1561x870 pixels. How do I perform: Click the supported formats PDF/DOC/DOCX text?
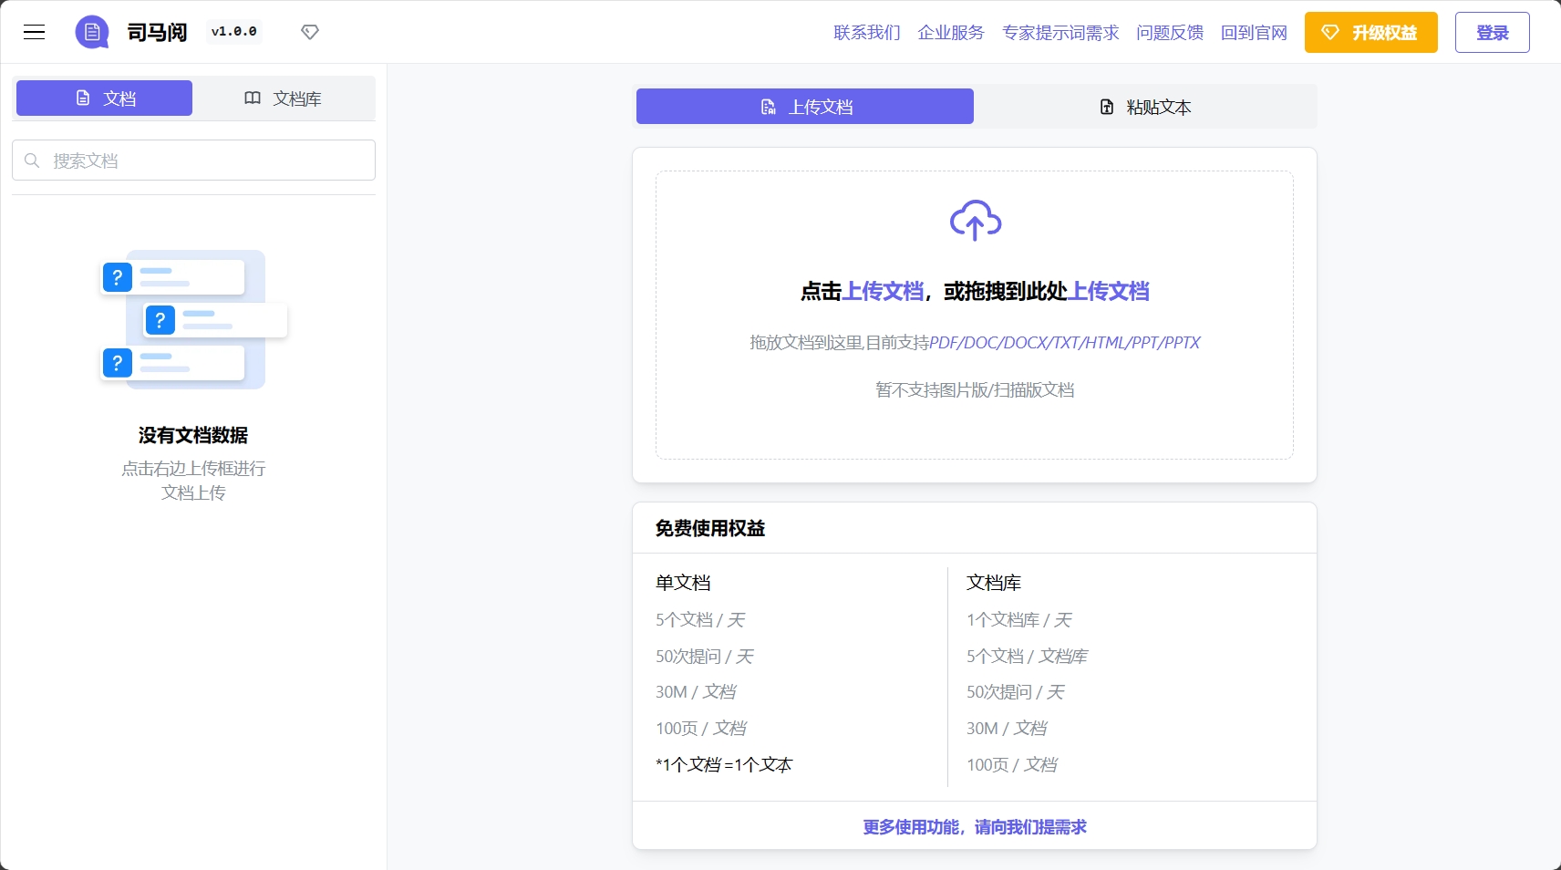pos(1064,343)
